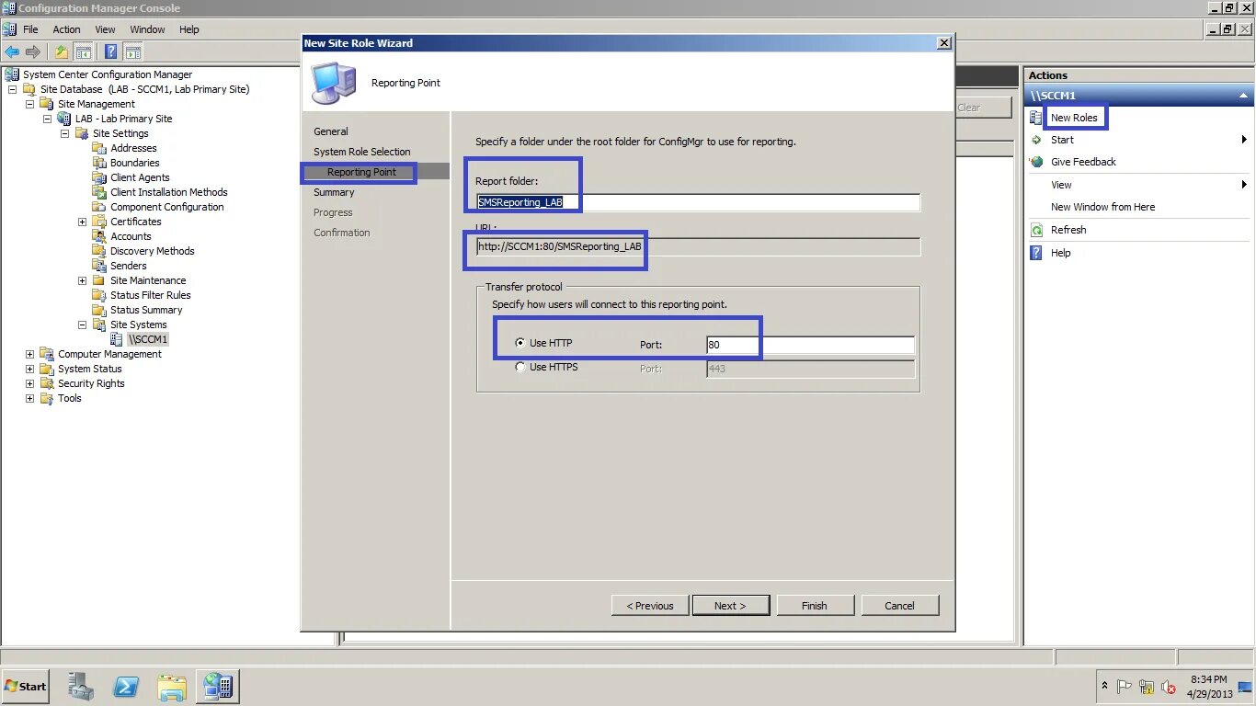This screenshot has height=706, width=1256.
Task: Open the Window menu
Action: [147, 29]
